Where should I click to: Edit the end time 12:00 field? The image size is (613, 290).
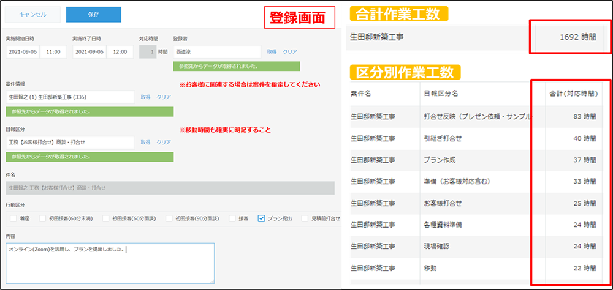click(x=120, y=51)
